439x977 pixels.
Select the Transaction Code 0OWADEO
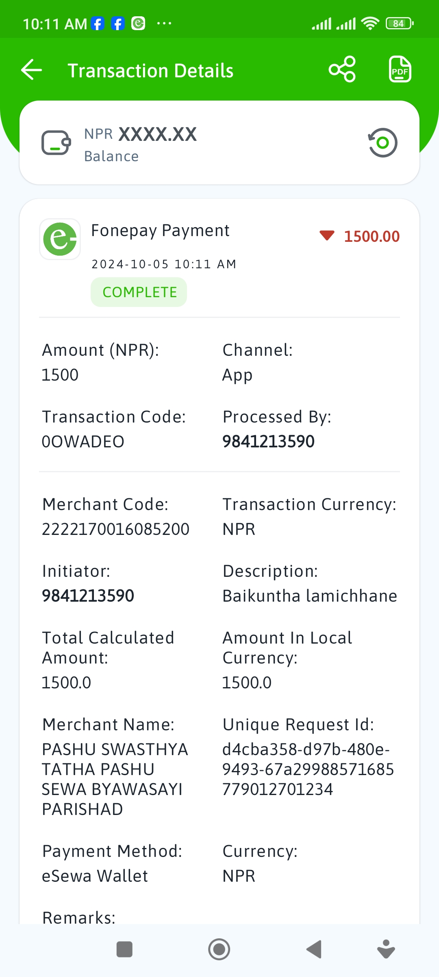(83, 442)
